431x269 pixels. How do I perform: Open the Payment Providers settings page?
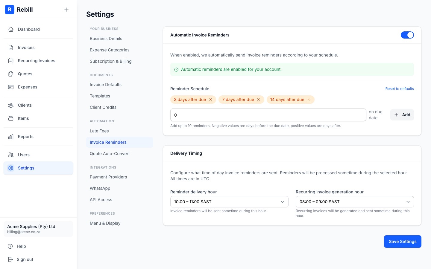[x=108, y=177]
